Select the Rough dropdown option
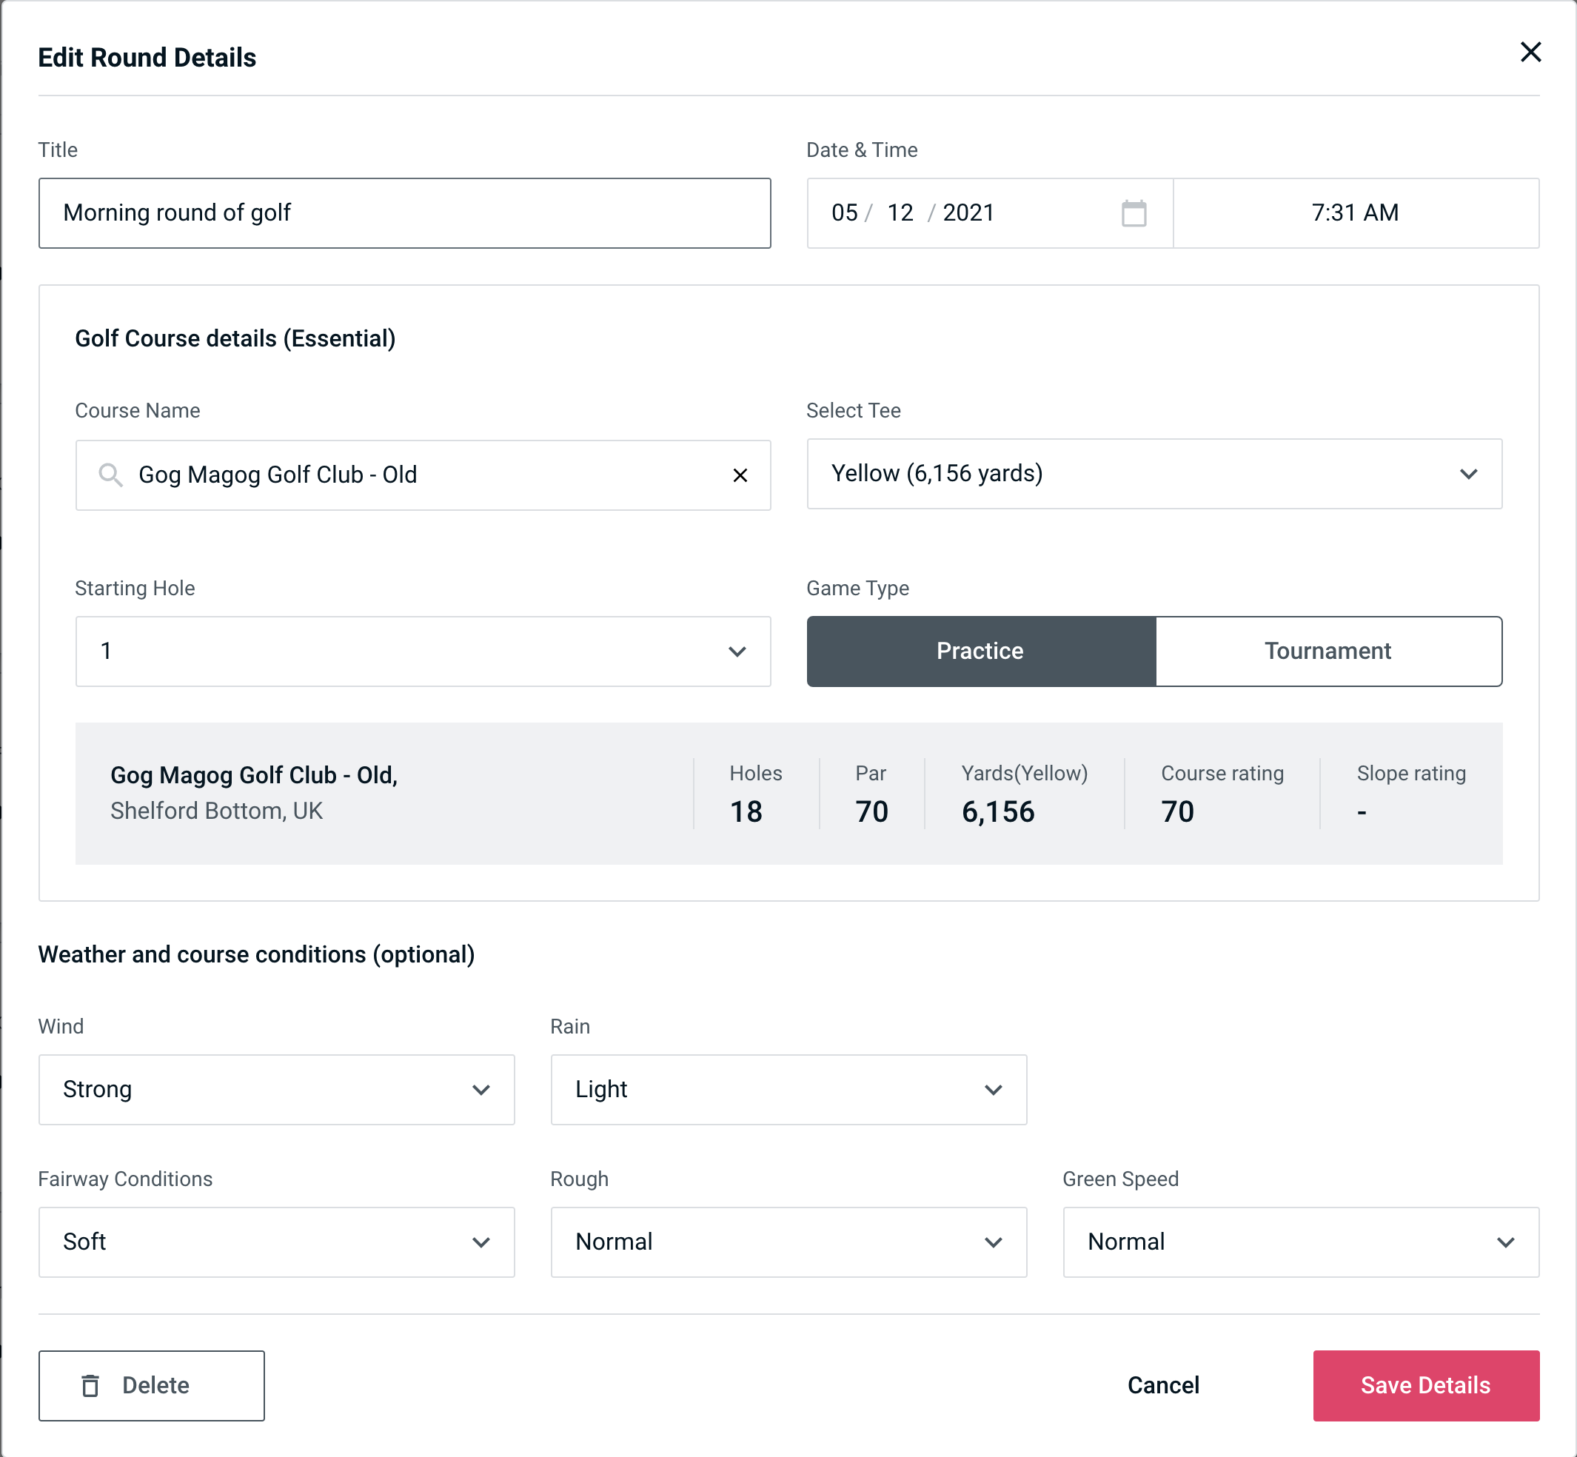The width and height of the screenshot is (1577, 1457). (x=787, y=1242)
